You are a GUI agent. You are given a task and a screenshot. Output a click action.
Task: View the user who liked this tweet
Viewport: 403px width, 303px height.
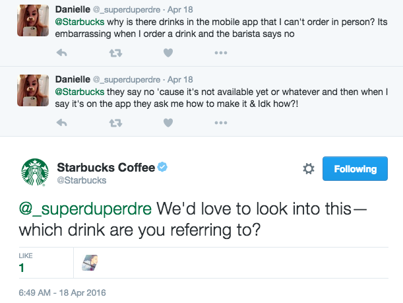[x=90, y=264]
